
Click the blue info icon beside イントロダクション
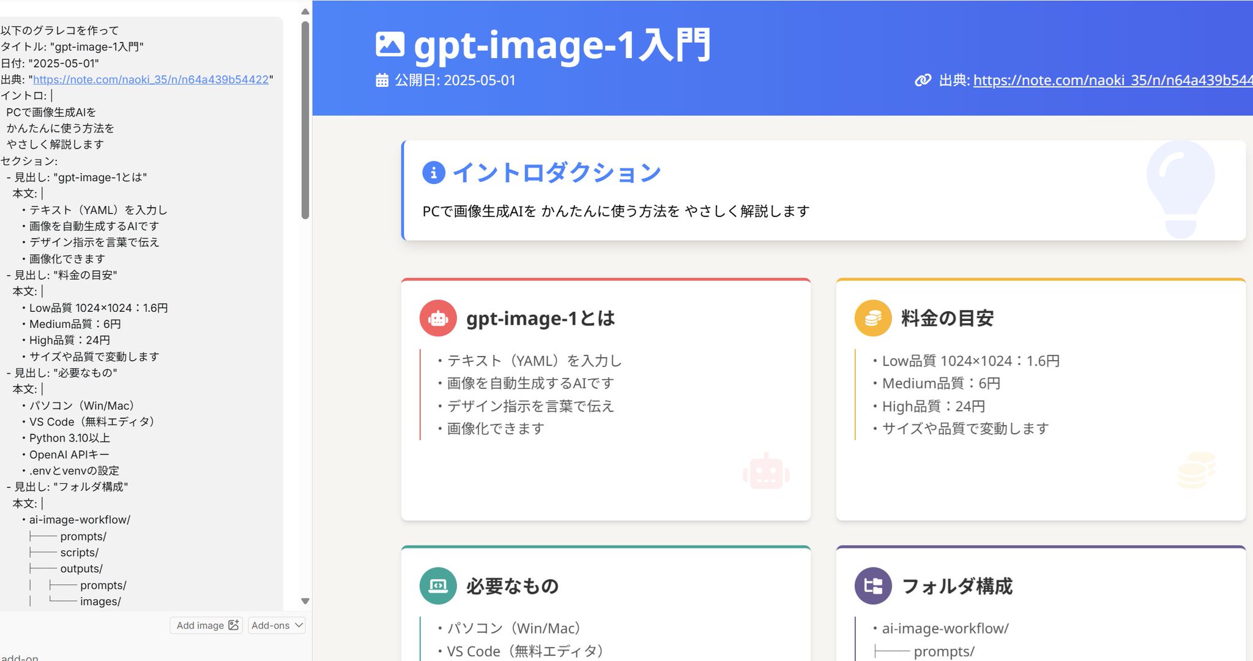pyautogui.click(x=434, y=172)
